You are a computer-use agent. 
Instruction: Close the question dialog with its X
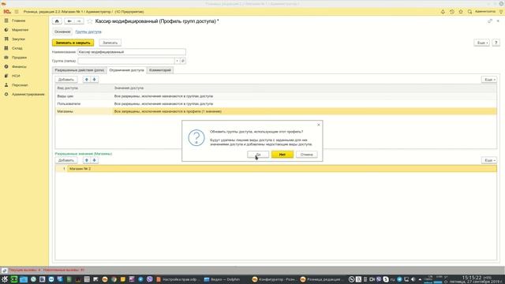tap(319, 125)
